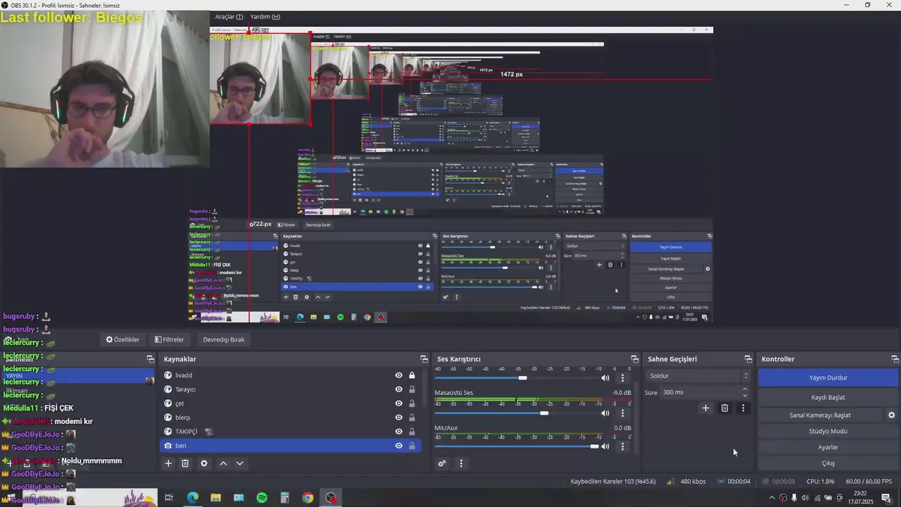The width and height of the screenshot is (901, 507).
Task: Open Calculator from the taskbar
Action: click(x=284, y=498)
